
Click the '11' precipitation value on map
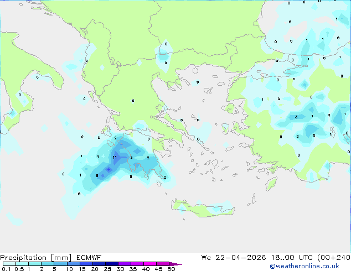(x=115, y=158)
